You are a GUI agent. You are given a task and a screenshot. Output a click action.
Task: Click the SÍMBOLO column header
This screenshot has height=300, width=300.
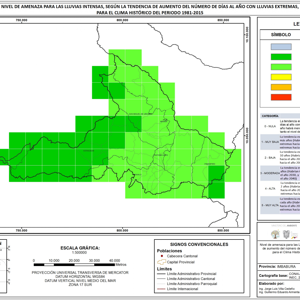pos(281,35)
